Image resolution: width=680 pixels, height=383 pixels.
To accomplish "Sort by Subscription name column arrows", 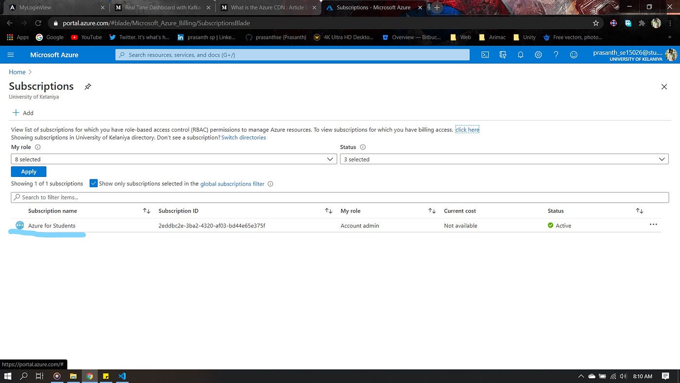I will pyautogui.click(x=147, y=211).
